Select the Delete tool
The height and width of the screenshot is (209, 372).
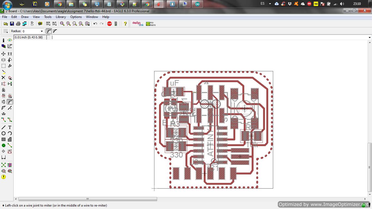click(4, 78)
